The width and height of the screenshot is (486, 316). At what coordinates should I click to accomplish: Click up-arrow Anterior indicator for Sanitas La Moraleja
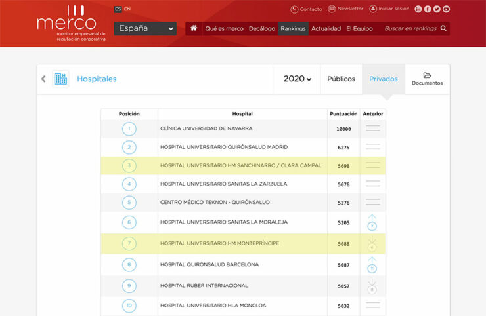(x=372, y=222)
